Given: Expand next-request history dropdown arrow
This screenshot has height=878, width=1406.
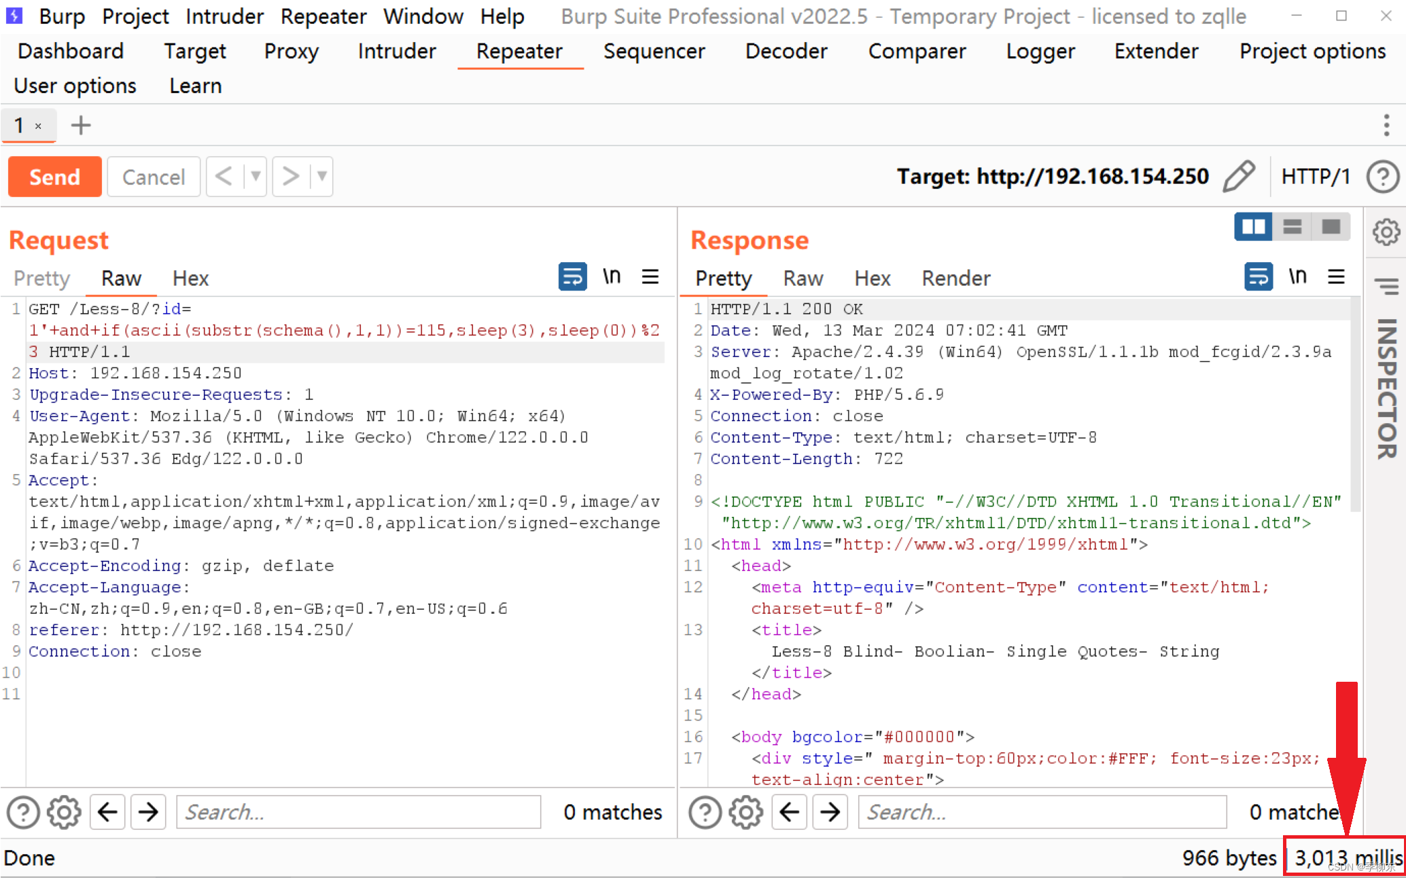Looking at the screenshot, I should tap(322, 177).
